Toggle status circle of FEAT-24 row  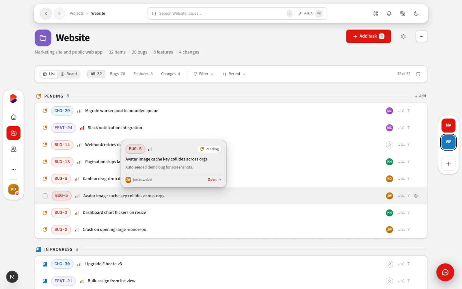click(45, 128)
